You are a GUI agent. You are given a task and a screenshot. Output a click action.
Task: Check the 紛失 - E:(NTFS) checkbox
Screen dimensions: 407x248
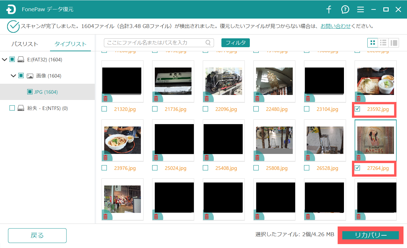click(12, 108)
